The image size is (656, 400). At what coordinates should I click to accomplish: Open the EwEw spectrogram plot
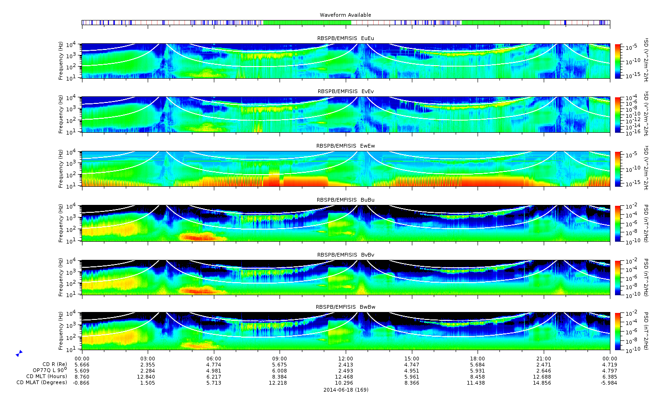[345, 169]
